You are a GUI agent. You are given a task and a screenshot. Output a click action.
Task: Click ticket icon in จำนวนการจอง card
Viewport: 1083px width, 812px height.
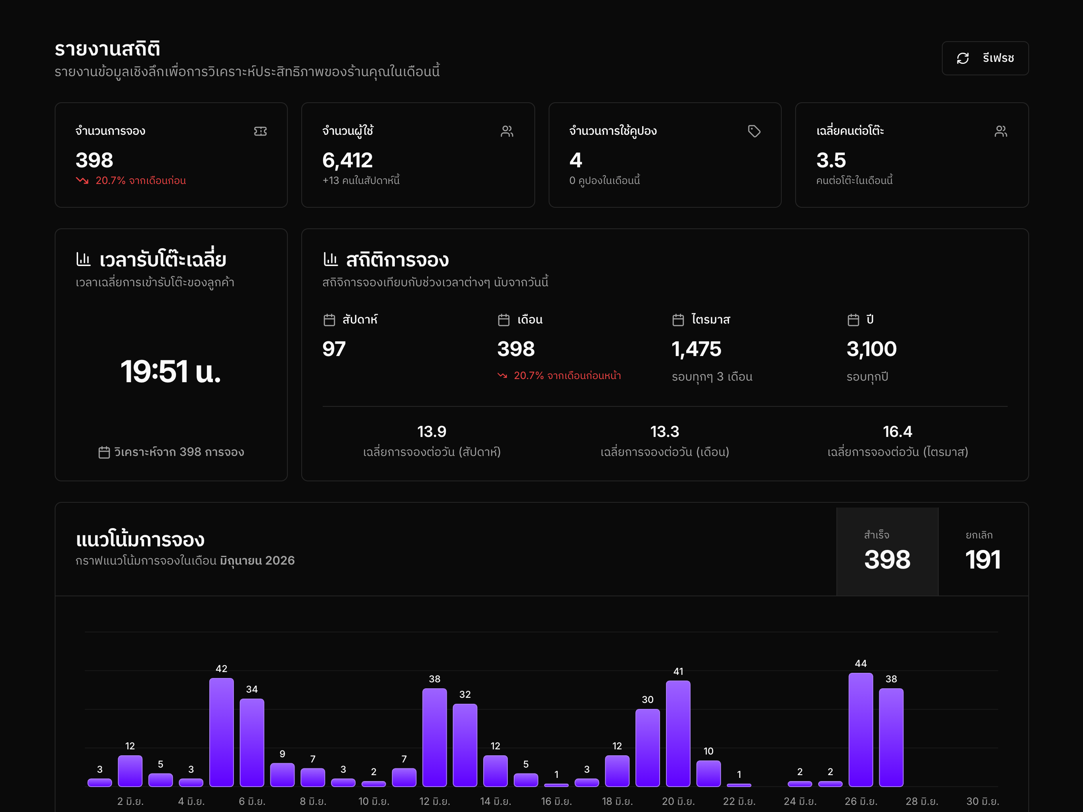pyautogui.click(x=260, y=131)
